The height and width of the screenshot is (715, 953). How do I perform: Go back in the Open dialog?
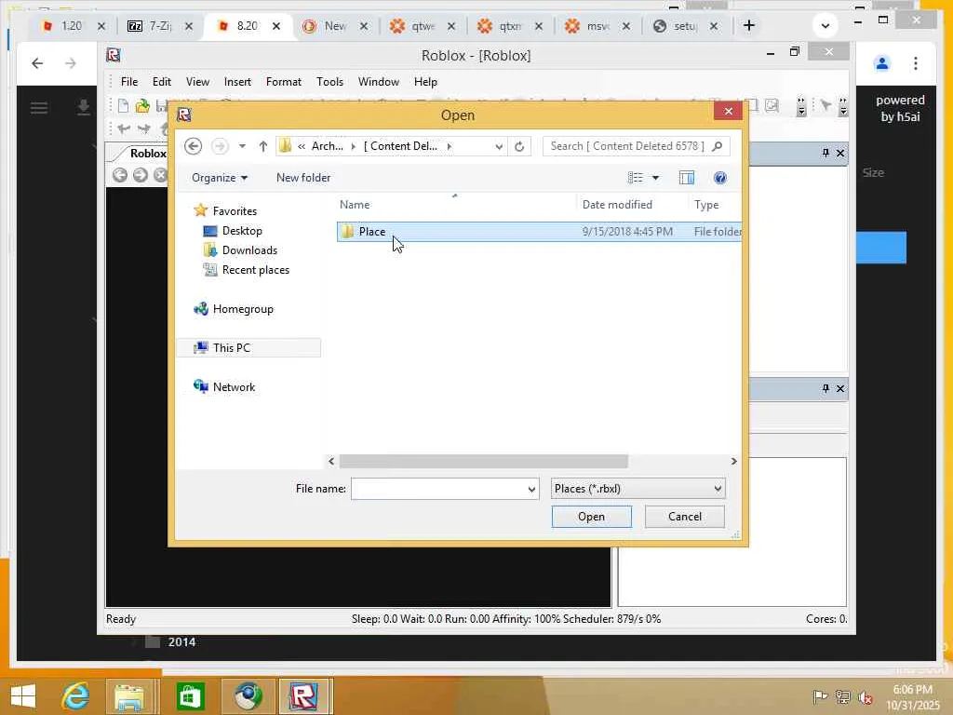click(x=194, y=146)
